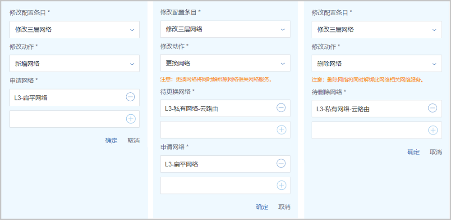Click plus icon in the 新增网络 form
This screenshot has width=451, height=220.
(130, 119)
